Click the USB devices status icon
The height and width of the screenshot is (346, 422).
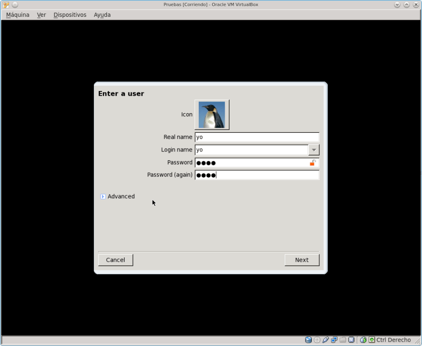[x=326, y=340]
